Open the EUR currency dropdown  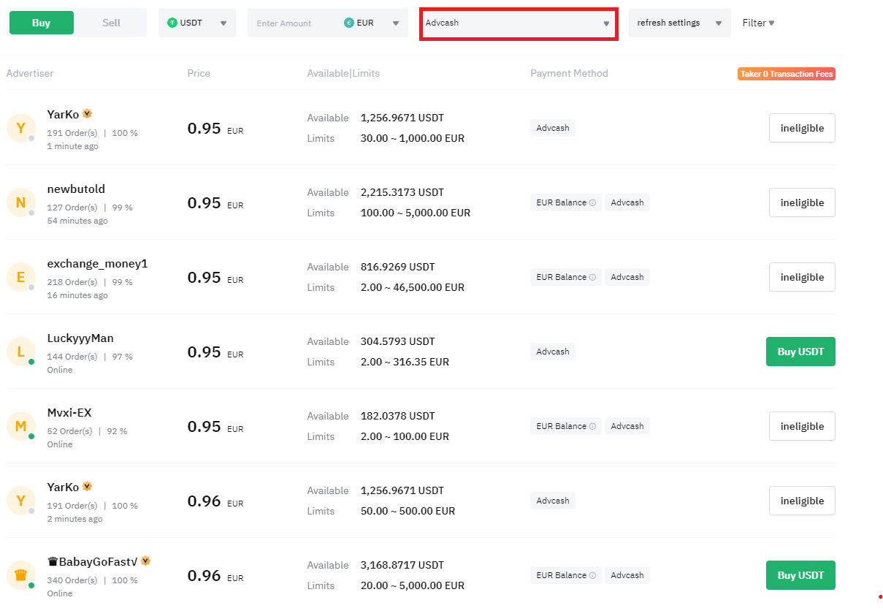tap(372, 23)
